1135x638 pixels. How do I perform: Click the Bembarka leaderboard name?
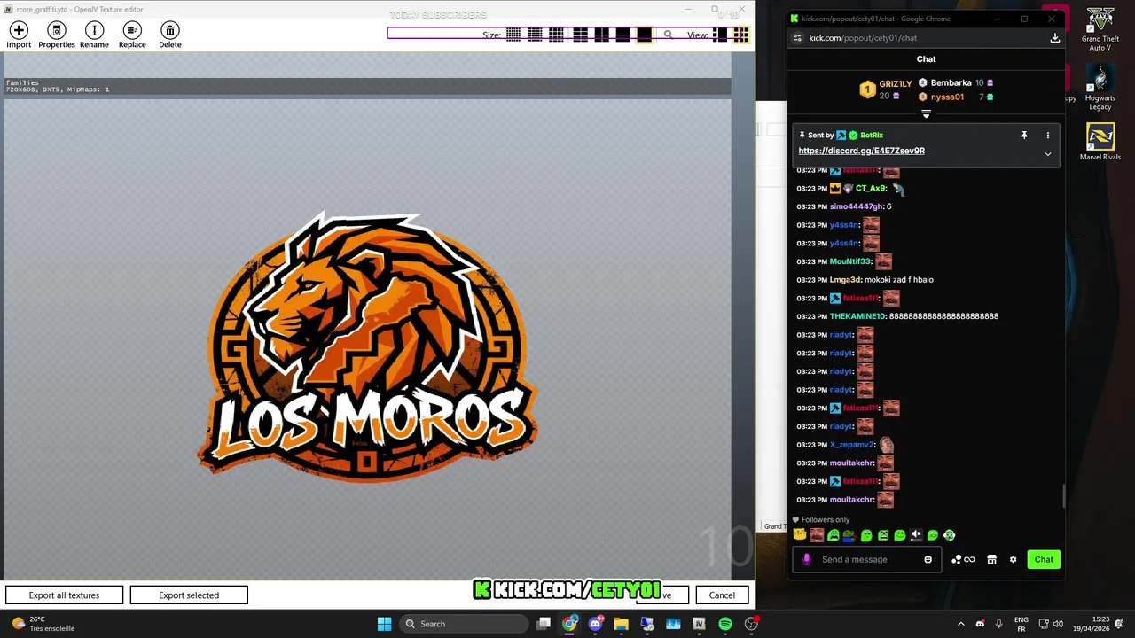click(x=951, y=82)
